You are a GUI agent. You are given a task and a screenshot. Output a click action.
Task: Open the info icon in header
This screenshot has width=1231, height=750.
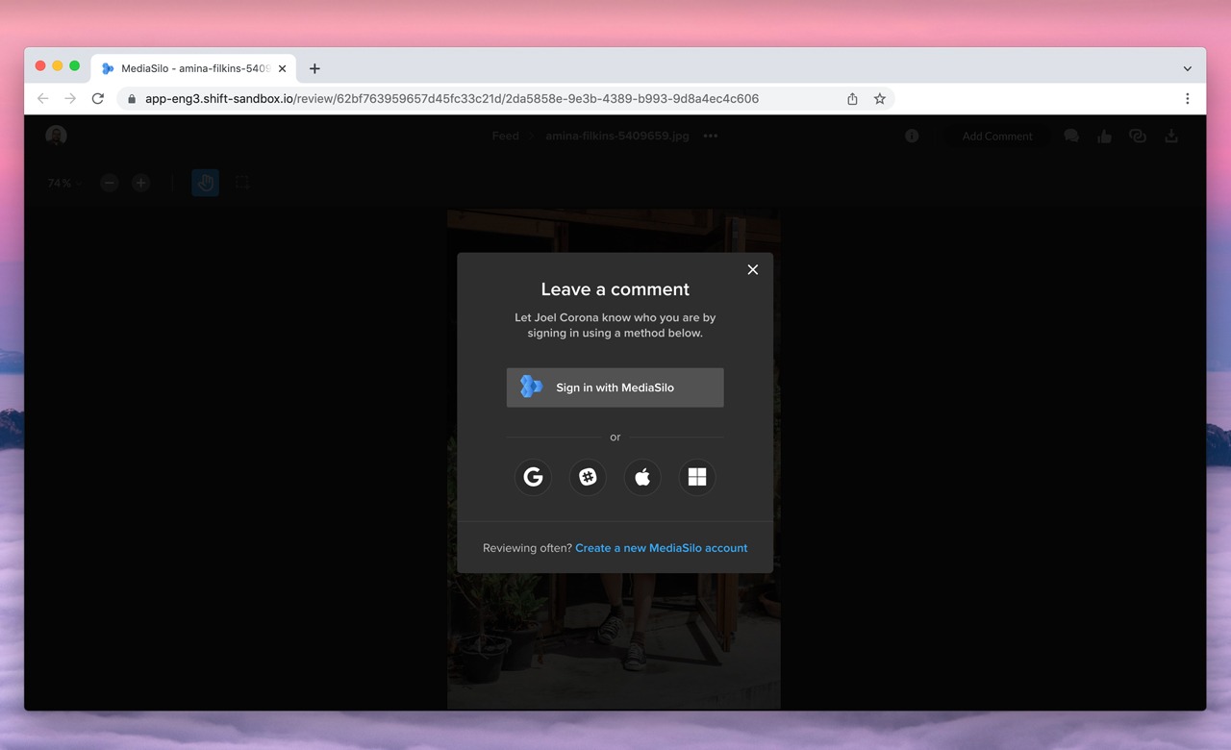coord(912,137)
